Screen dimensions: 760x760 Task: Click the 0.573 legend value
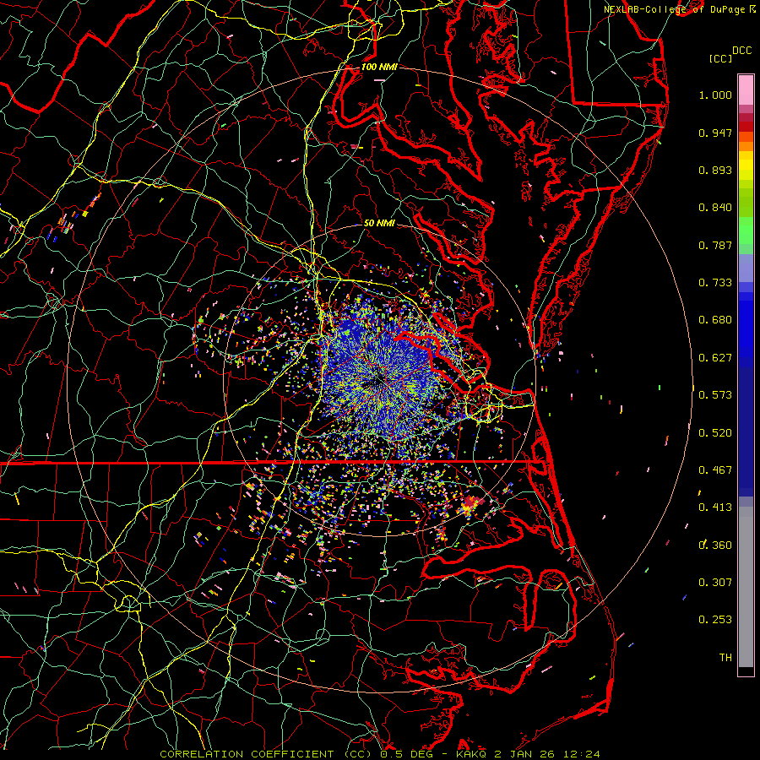tap(715, 395)
